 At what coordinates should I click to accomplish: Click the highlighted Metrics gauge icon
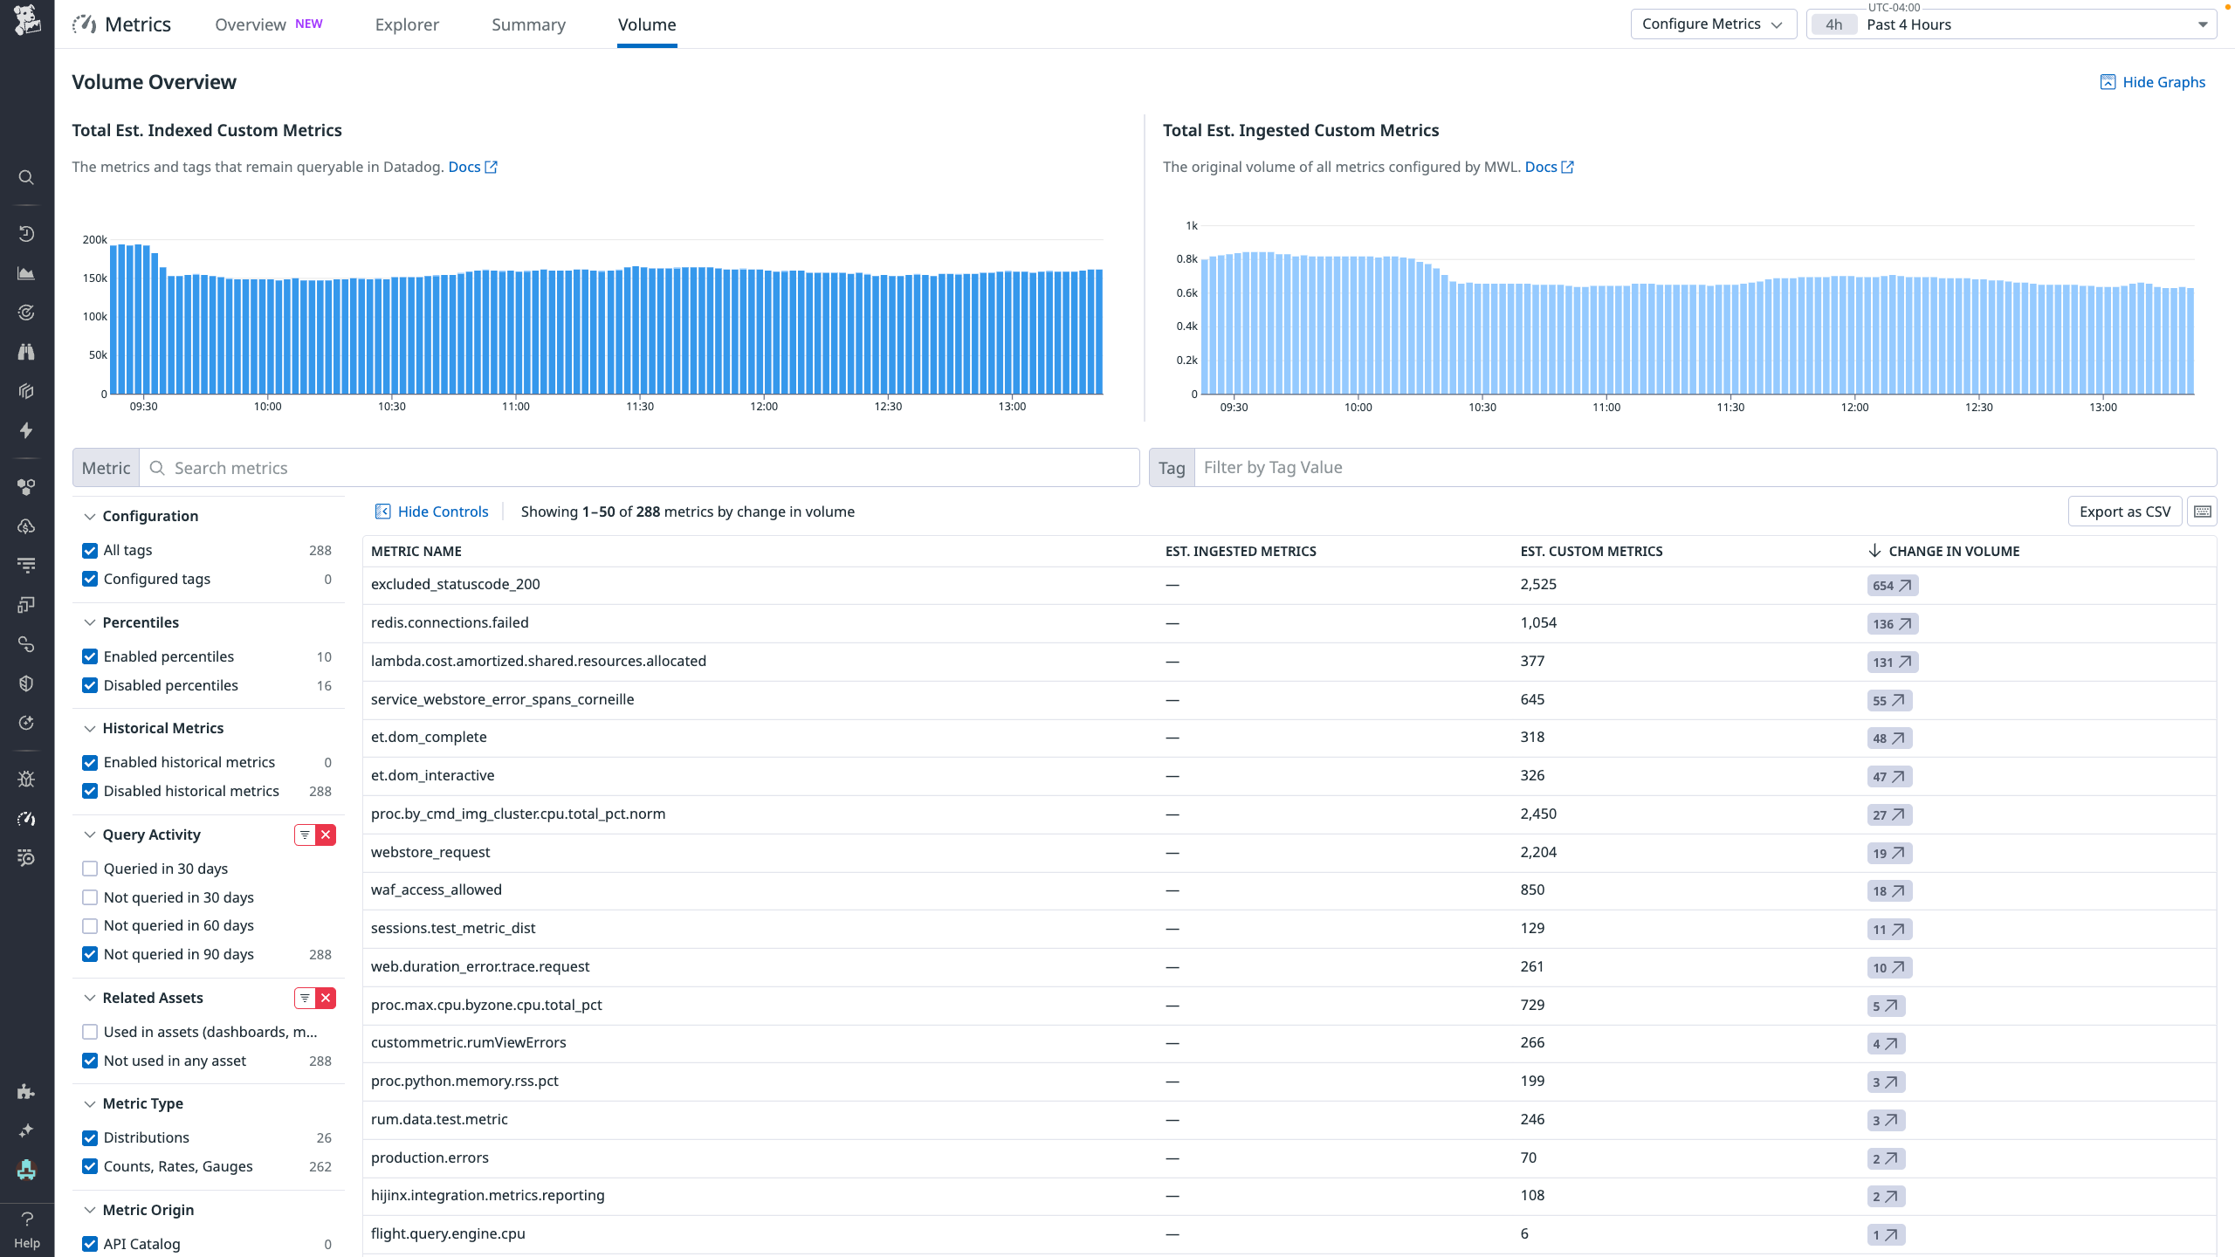pyautogui.click(x=26, y=819)
